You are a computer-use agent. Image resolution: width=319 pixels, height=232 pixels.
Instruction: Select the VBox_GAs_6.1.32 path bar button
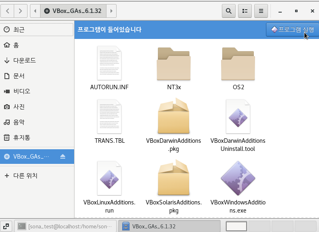coord(73,11)
